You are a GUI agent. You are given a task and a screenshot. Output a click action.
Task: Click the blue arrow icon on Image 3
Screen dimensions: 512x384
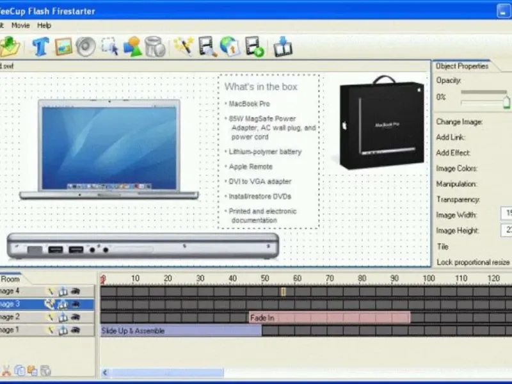click(x=63, y=305)
